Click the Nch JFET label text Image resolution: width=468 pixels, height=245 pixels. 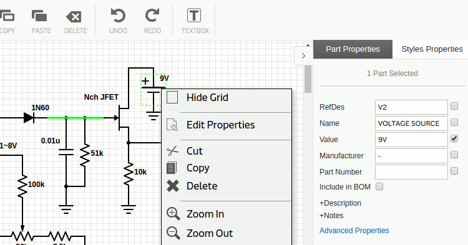tap(101, 97)
